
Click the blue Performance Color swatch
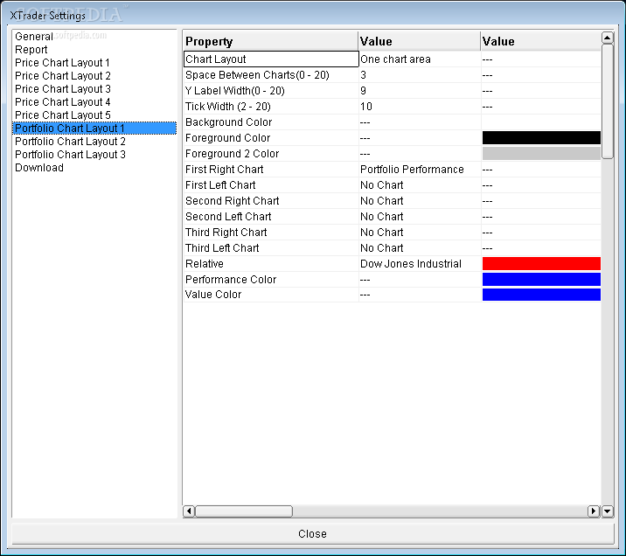coord(541,279)
